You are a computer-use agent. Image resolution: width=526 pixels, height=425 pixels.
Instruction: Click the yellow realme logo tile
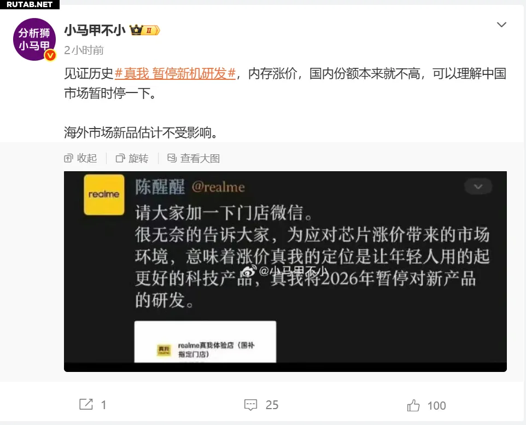(104, 194)
